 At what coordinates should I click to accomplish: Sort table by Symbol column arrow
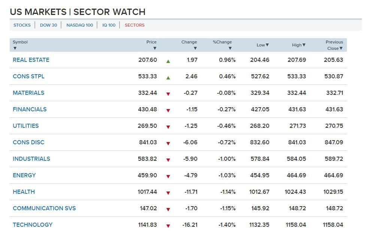[15, 48]
